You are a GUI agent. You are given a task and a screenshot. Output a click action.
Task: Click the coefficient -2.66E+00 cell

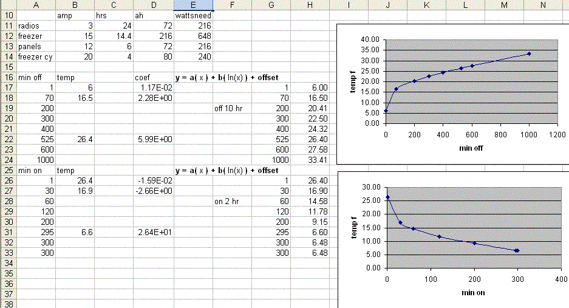154,191
